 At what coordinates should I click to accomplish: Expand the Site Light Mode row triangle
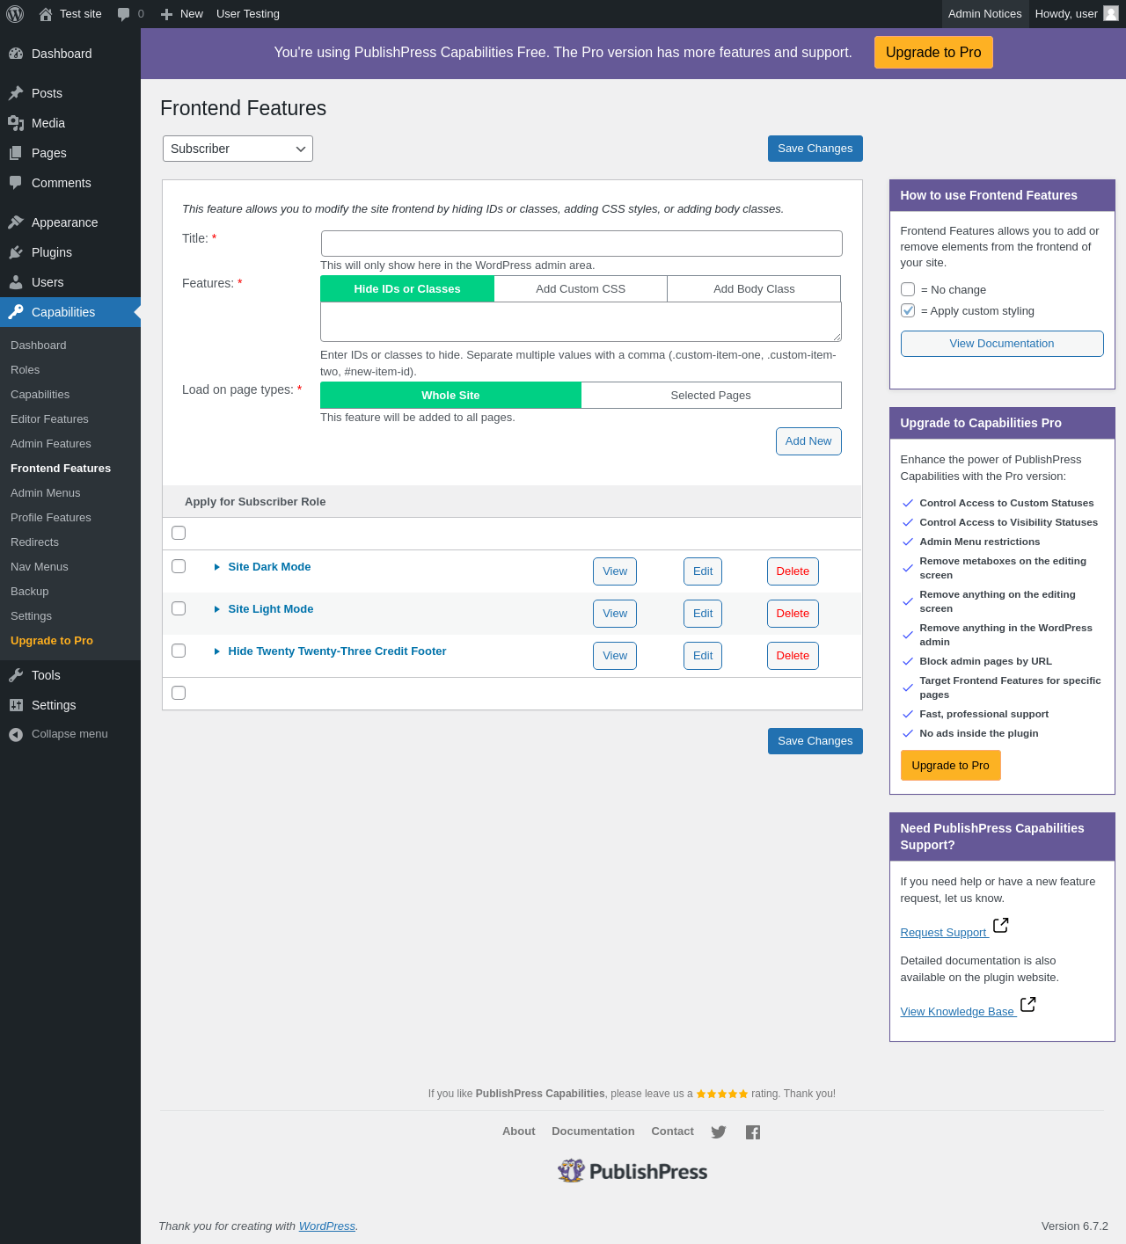pyautogui.click(x=216, y=609)
